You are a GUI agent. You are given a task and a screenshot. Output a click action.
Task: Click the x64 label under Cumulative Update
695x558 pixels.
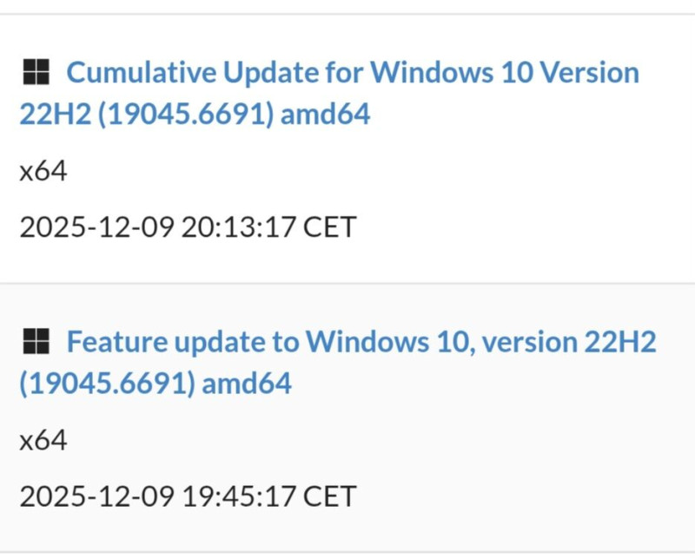[x=43, y=171]
